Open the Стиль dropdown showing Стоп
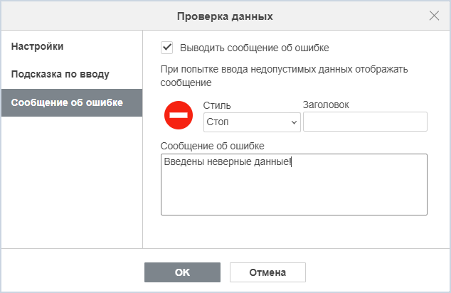 click(252, 122)
